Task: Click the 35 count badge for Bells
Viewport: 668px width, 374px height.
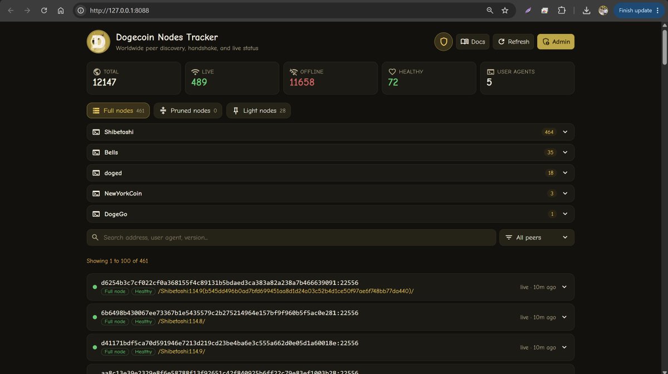Action: click(551, 152)
